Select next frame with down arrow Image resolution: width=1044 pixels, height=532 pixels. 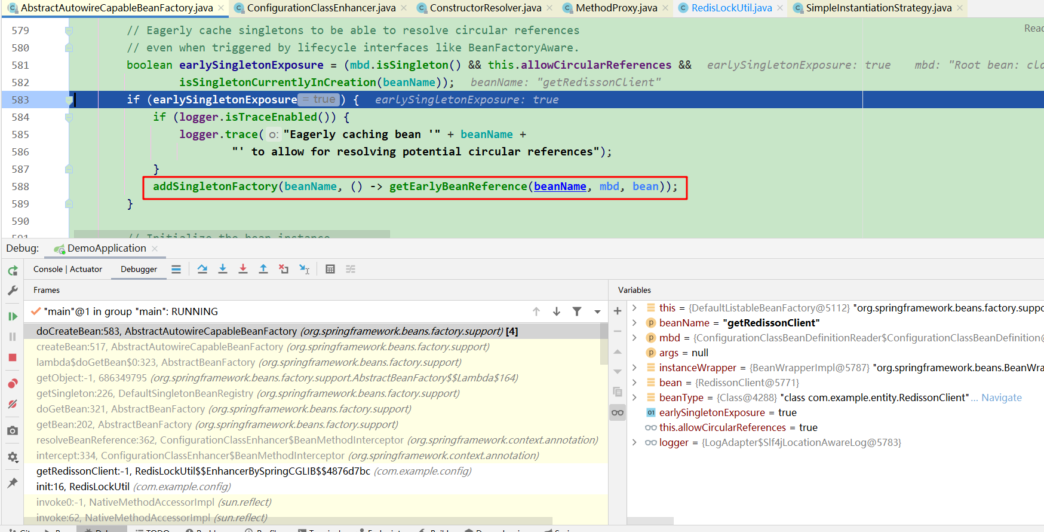point(557,311)
